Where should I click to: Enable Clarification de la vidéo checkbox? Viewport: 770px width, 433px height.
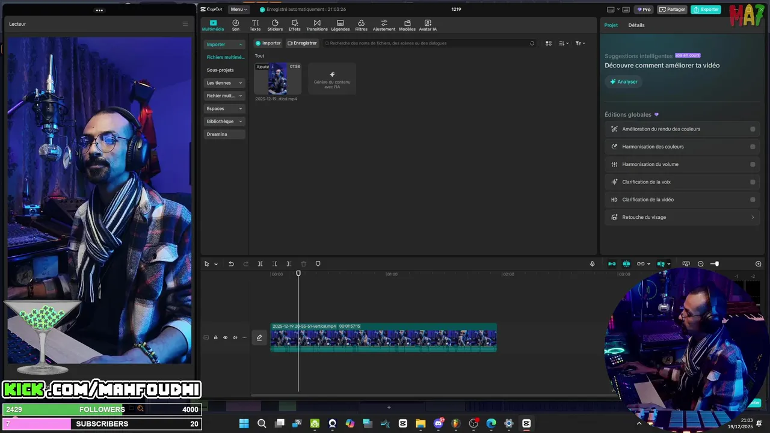pos(753,200)
